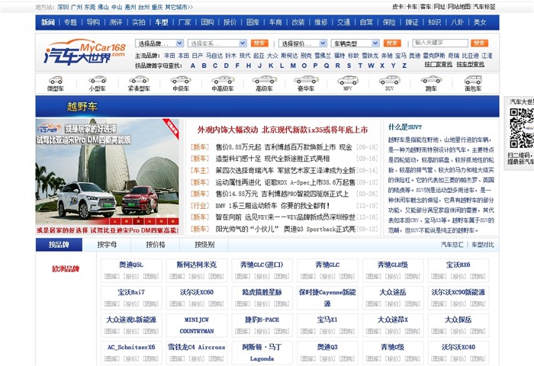Select the 微型车 car type icon
This screenshot has height=366, width=534.
click(x=56, y=84)
